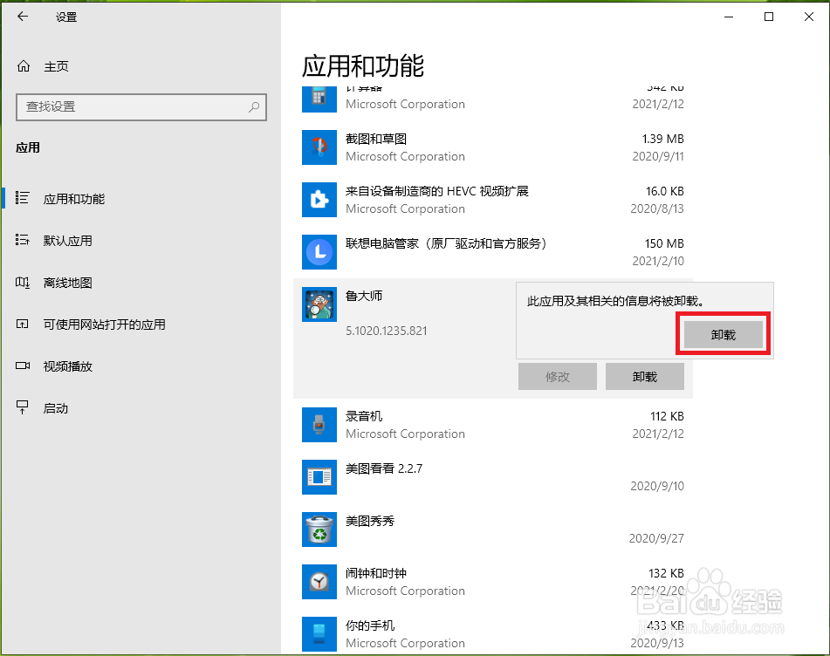Click the 2020/9/27 date
The height and width of the screenshot is (656, 830).
pyautogui.click(x=656, y=538)
